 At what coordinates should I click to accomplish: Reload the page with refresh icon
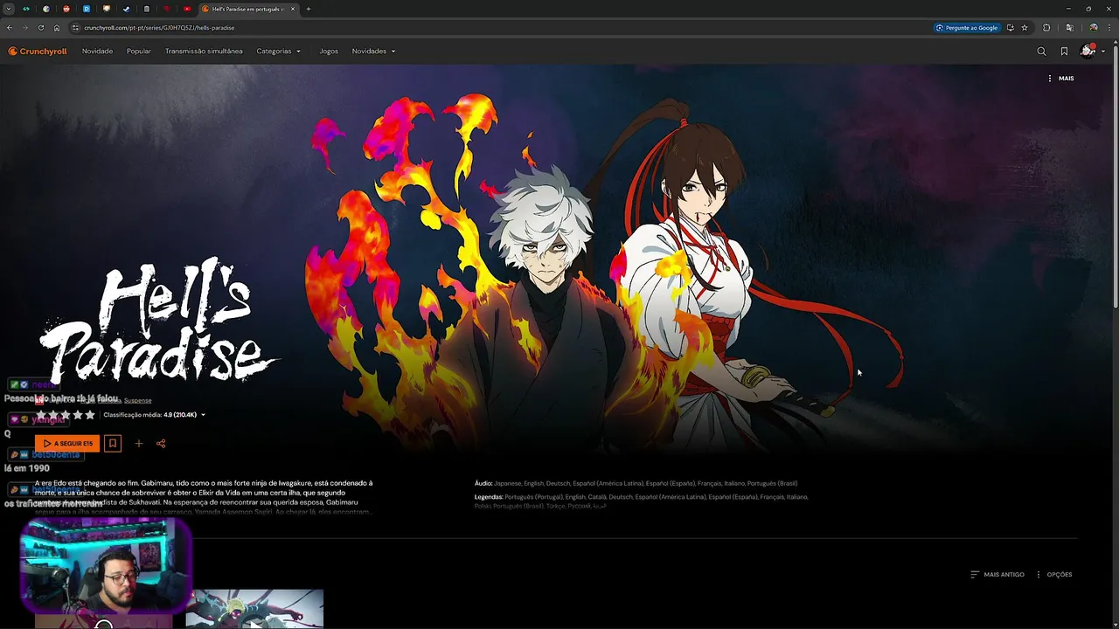[x=41, y=28]
